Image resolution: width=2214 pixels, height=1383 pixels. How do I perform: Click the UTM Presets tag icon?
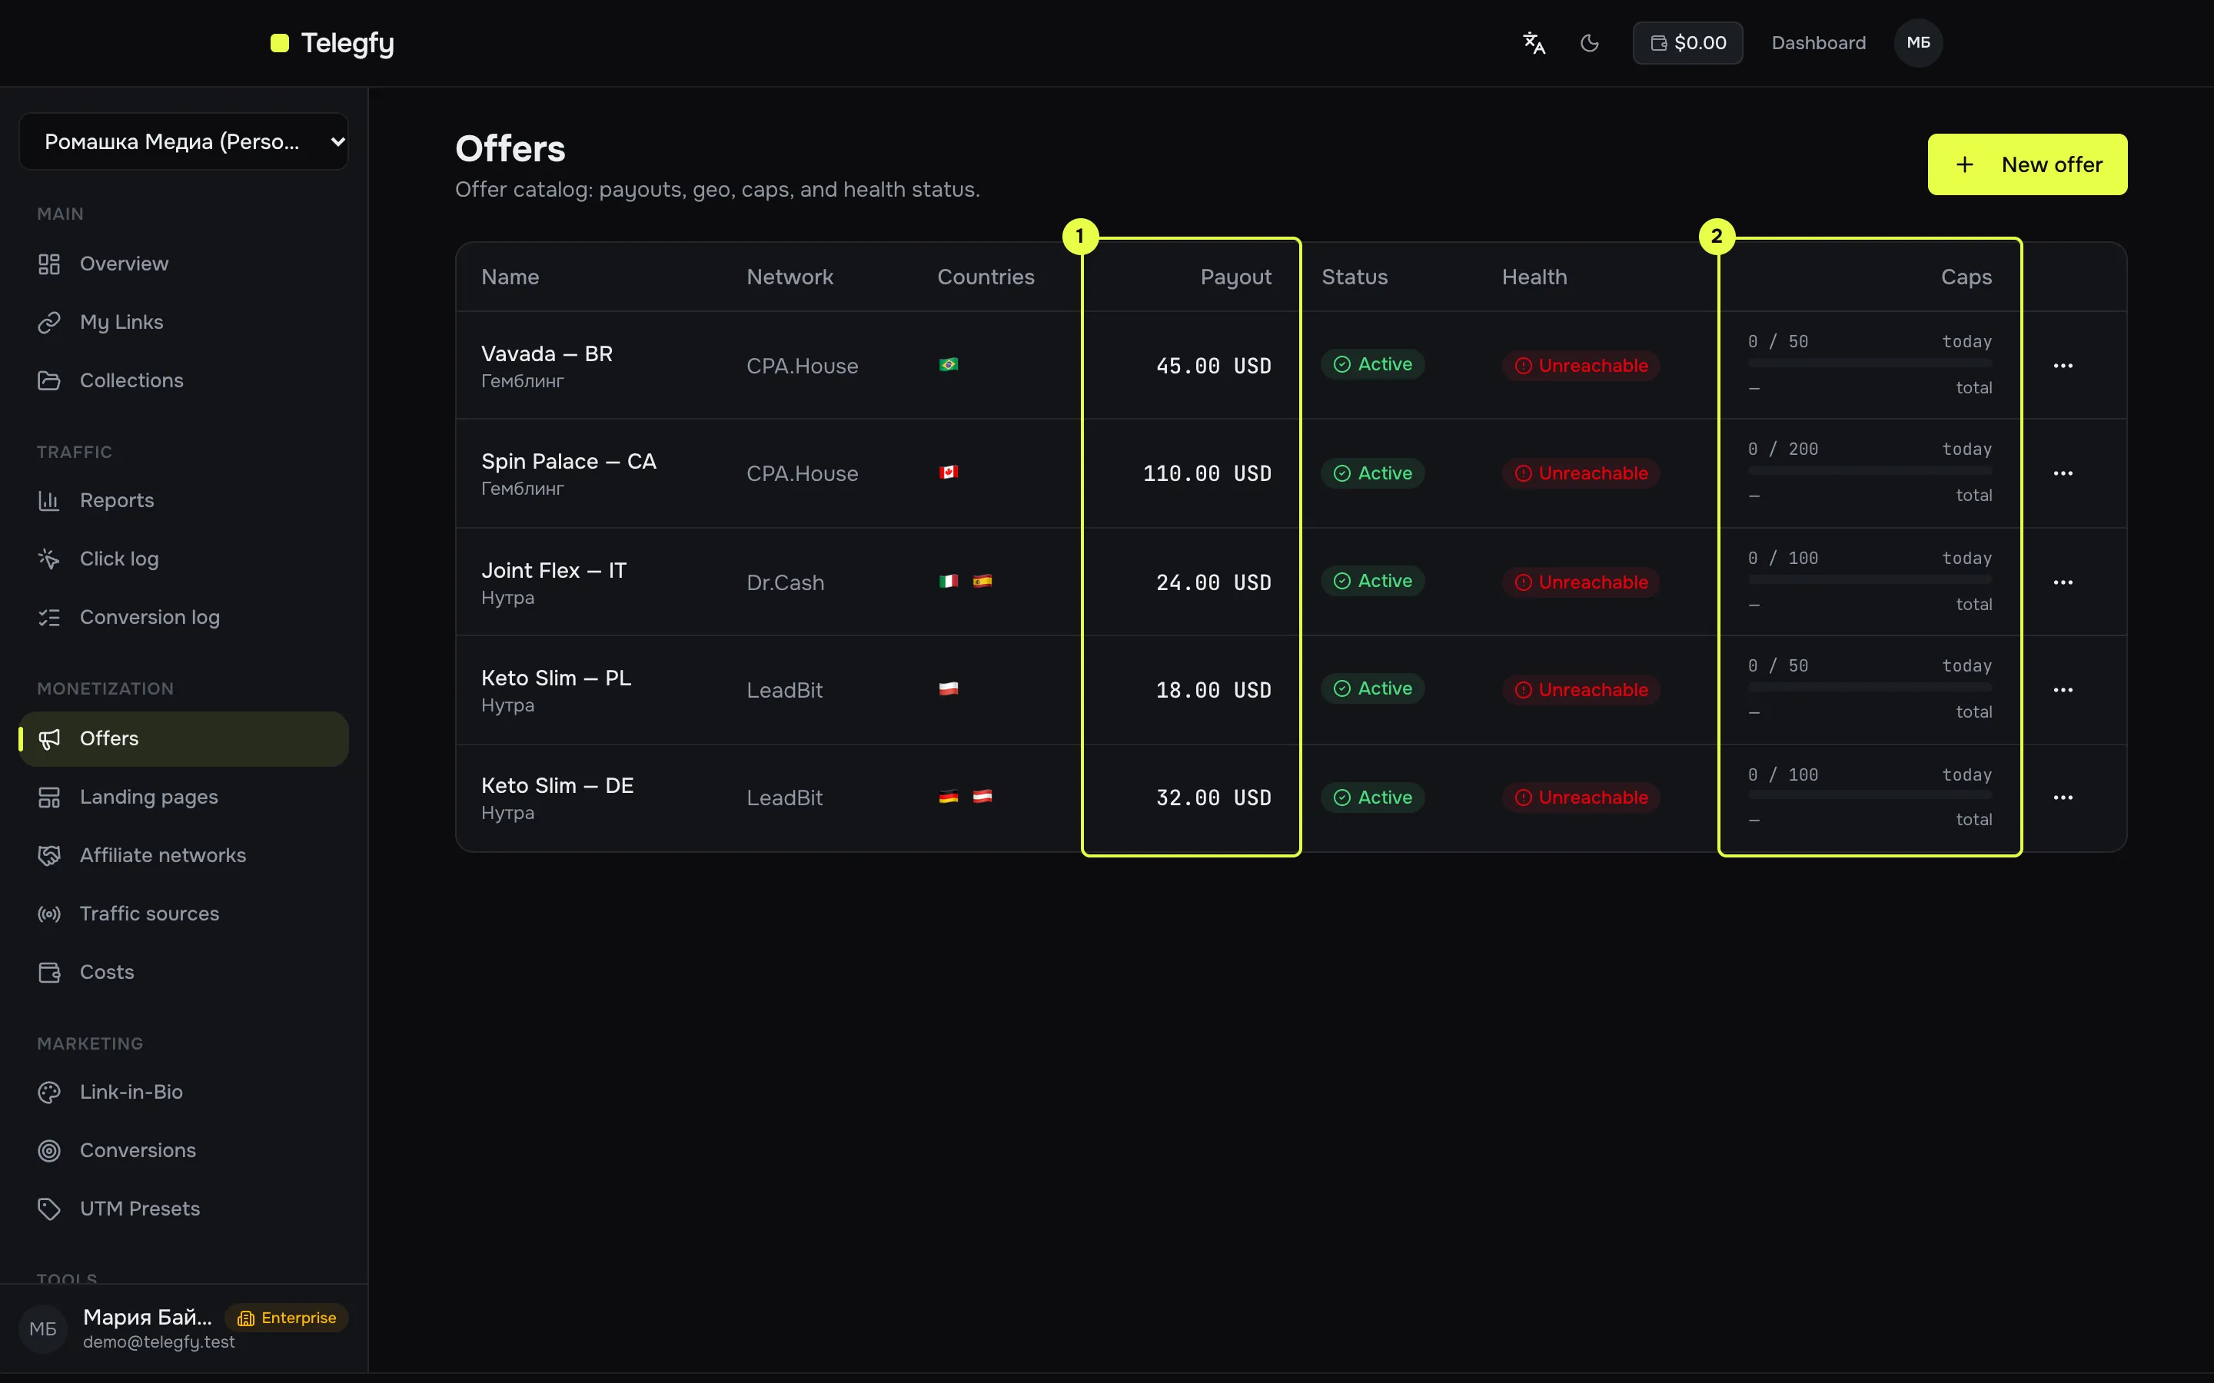[49, 1209]
